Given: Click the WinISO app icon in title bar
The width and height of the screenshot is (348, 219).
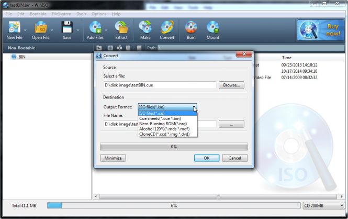Looking at the screenshot, I should pos(5,5).
